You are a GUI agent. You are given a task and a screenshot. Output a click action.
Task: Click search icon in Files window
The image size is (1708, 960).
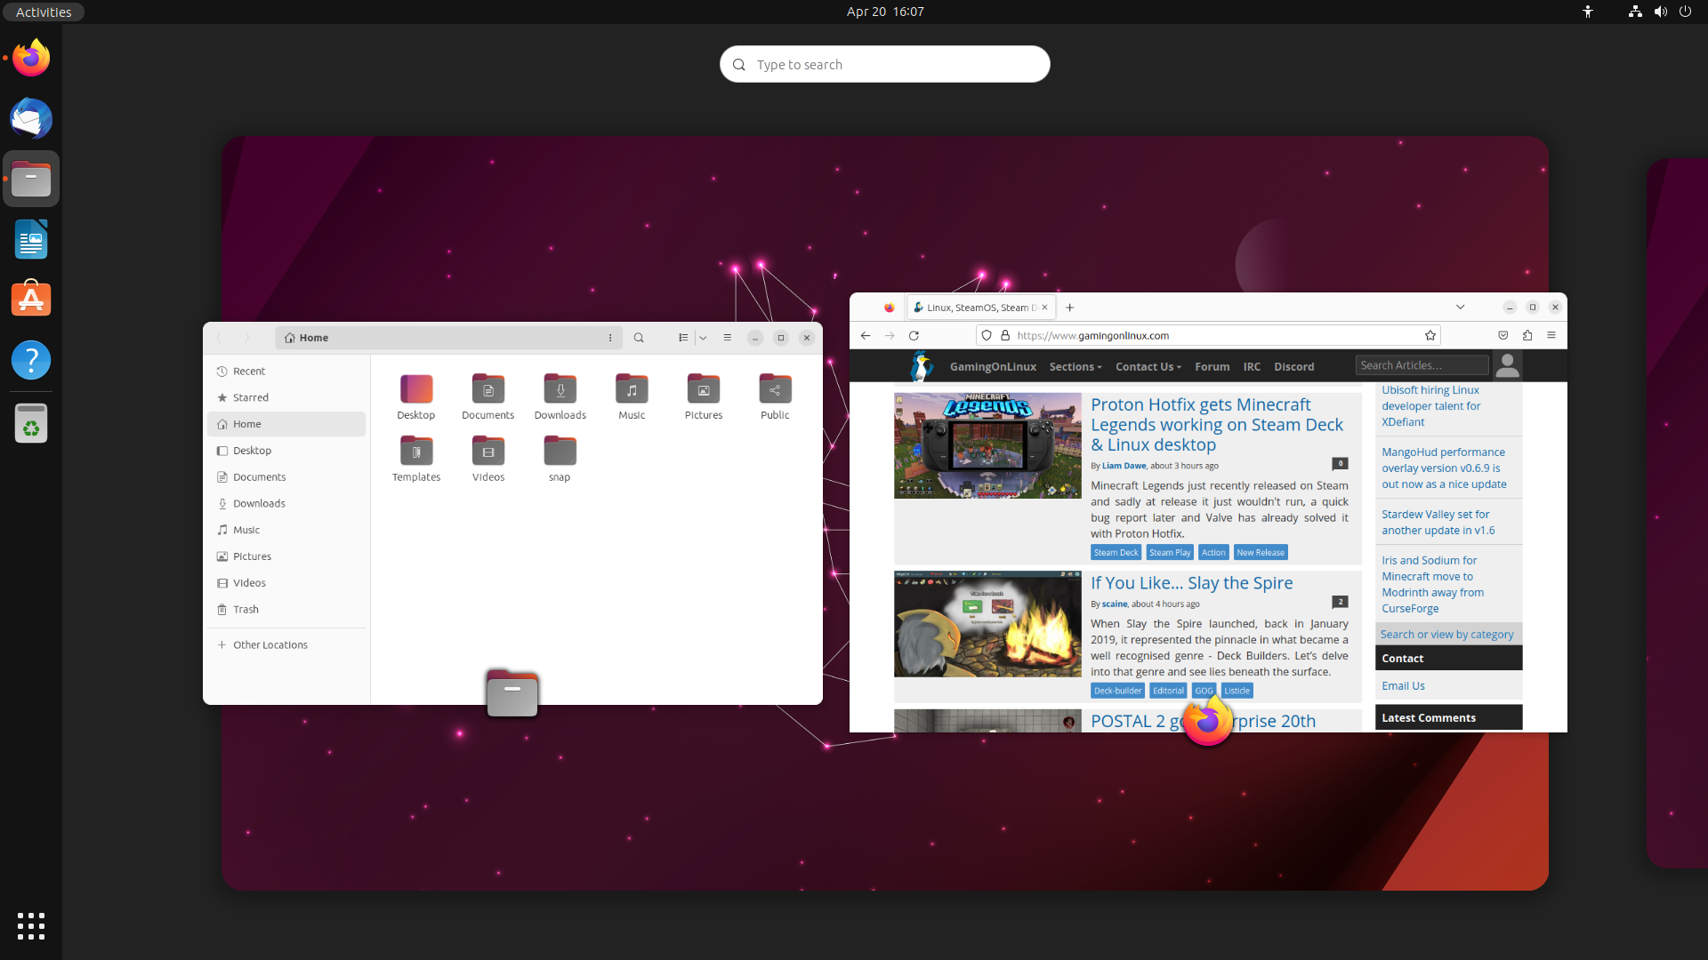[x=639, y=338]
